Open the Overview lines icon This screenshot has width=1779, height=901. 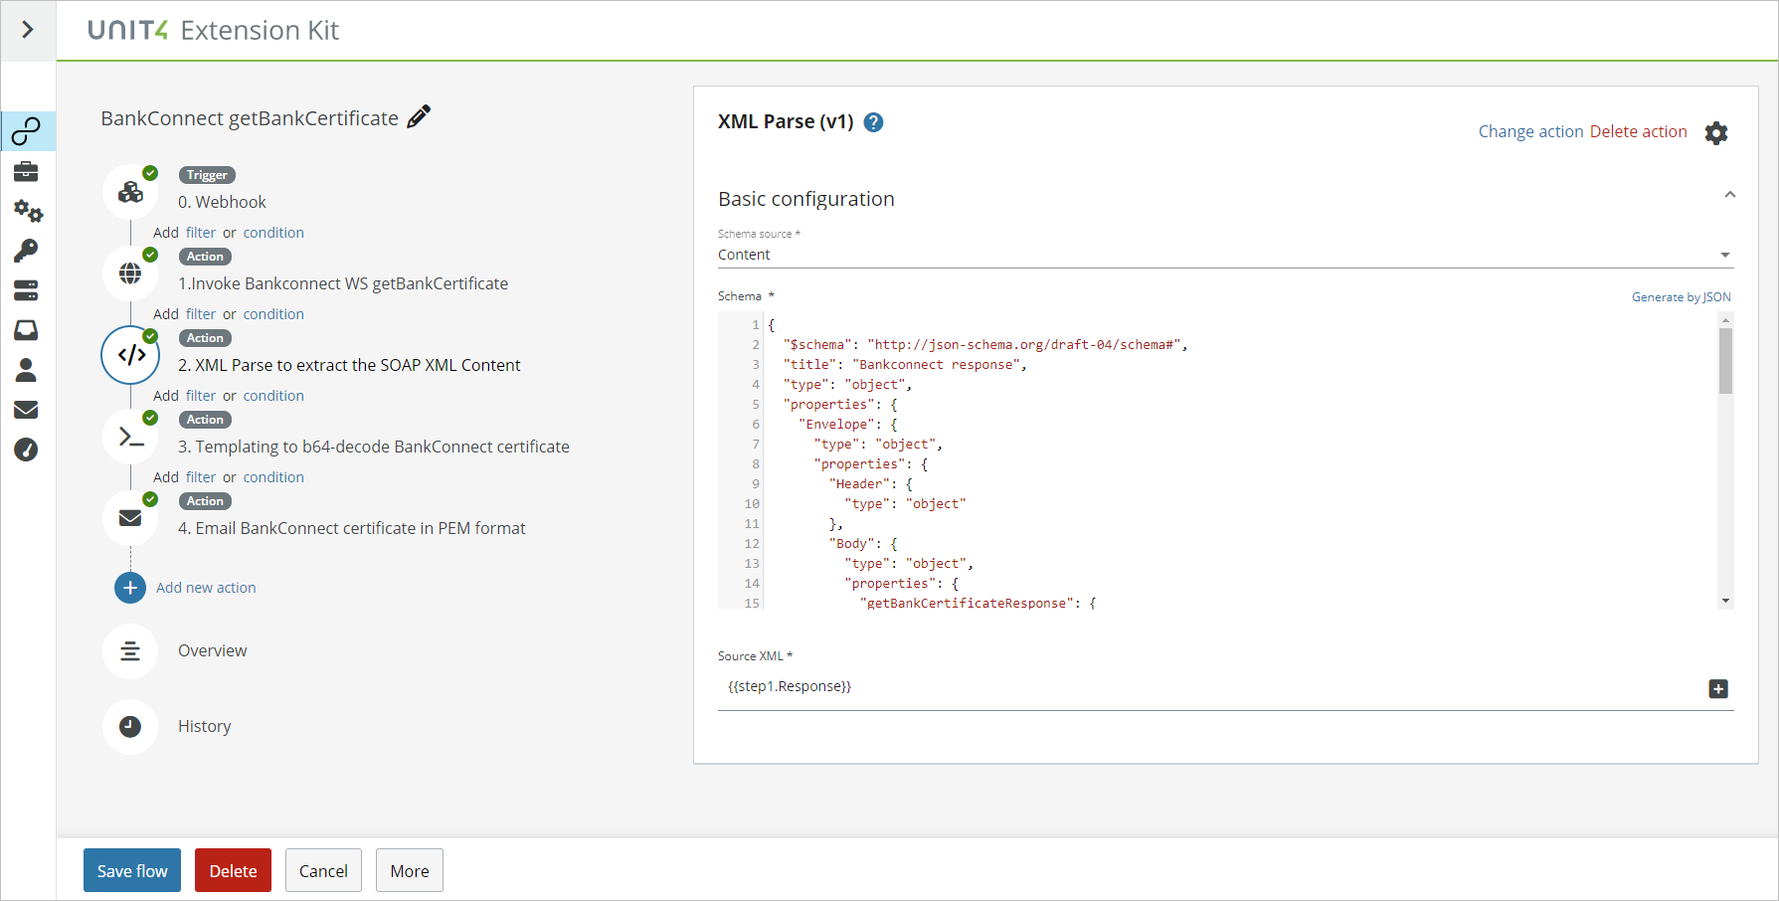[x=130, y=651]
